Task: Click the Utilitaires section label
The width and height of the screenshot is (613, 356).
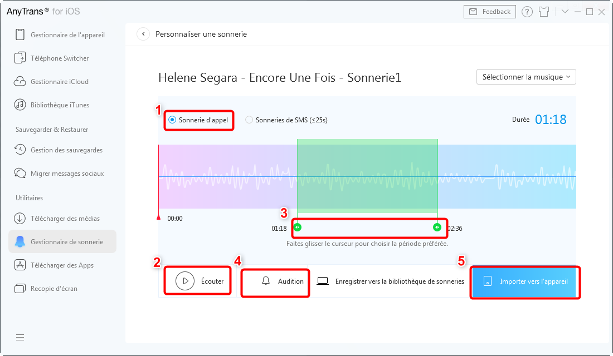Action: [30, 198]
